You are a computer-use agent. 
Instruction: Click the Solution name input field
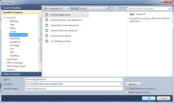74,89
